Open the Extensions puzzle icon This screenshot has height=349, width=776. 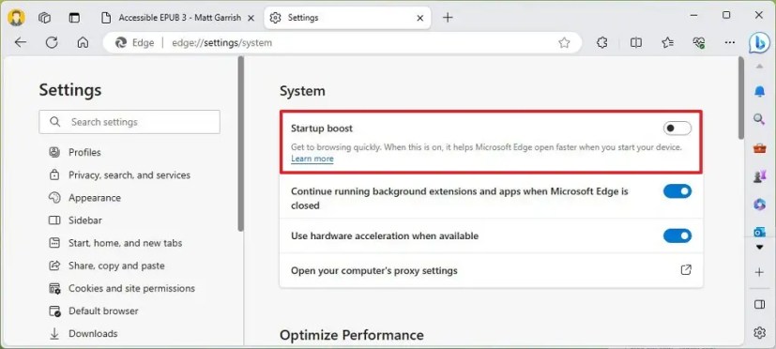pyautogui.click(x=601, y=43)
